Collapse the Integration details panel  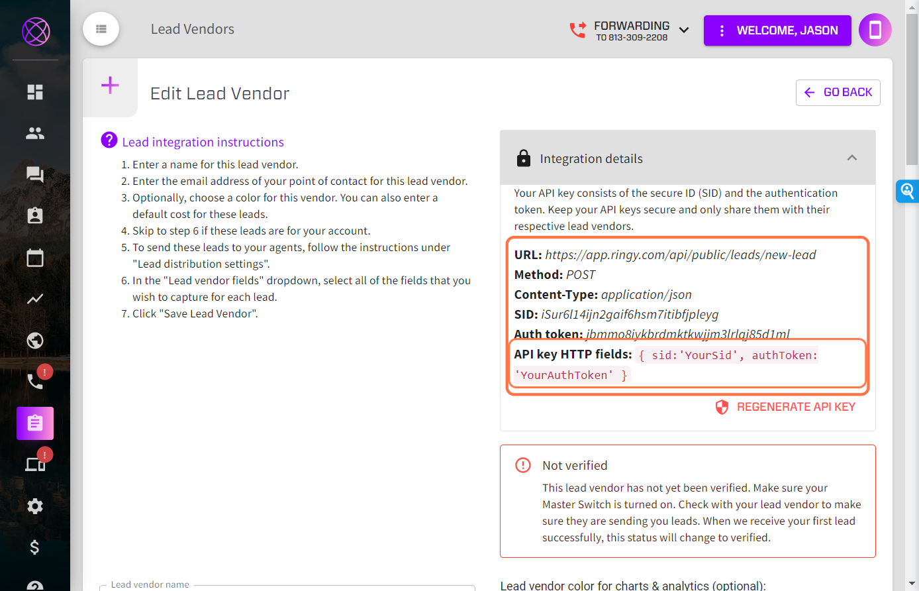point(852,158)
